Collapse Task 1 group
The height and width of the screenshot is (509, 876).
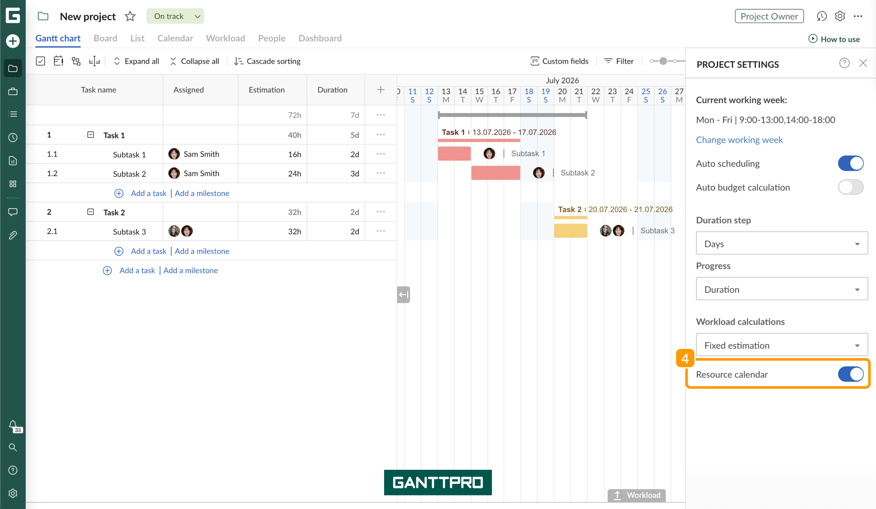pyautogui.click(x=90, y=135)
